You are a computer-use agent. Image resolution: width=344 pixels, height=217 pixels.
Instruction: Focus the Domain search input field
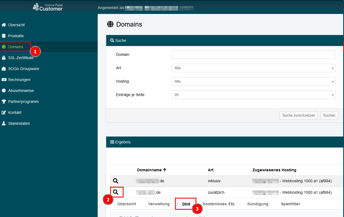[x=253, y=55]
